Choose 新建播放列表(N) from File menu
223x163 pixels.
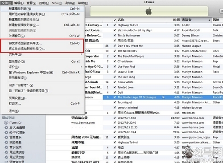[x=43, y=9]
